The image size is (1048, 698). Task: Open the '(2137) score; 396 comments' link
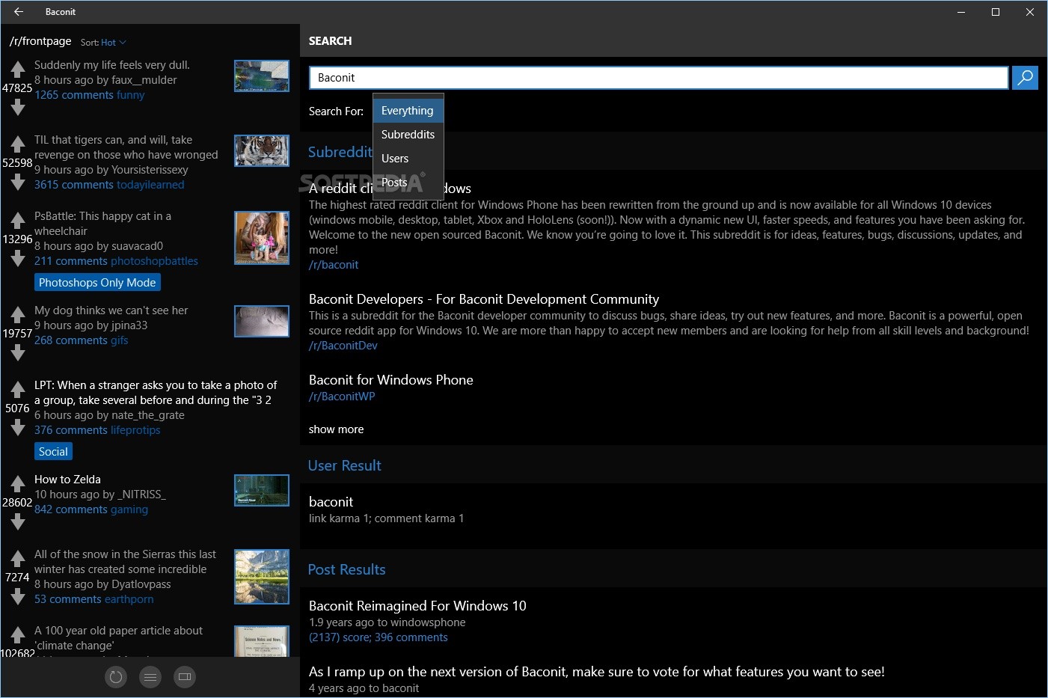pyautogui.click(x=379, y=637)
